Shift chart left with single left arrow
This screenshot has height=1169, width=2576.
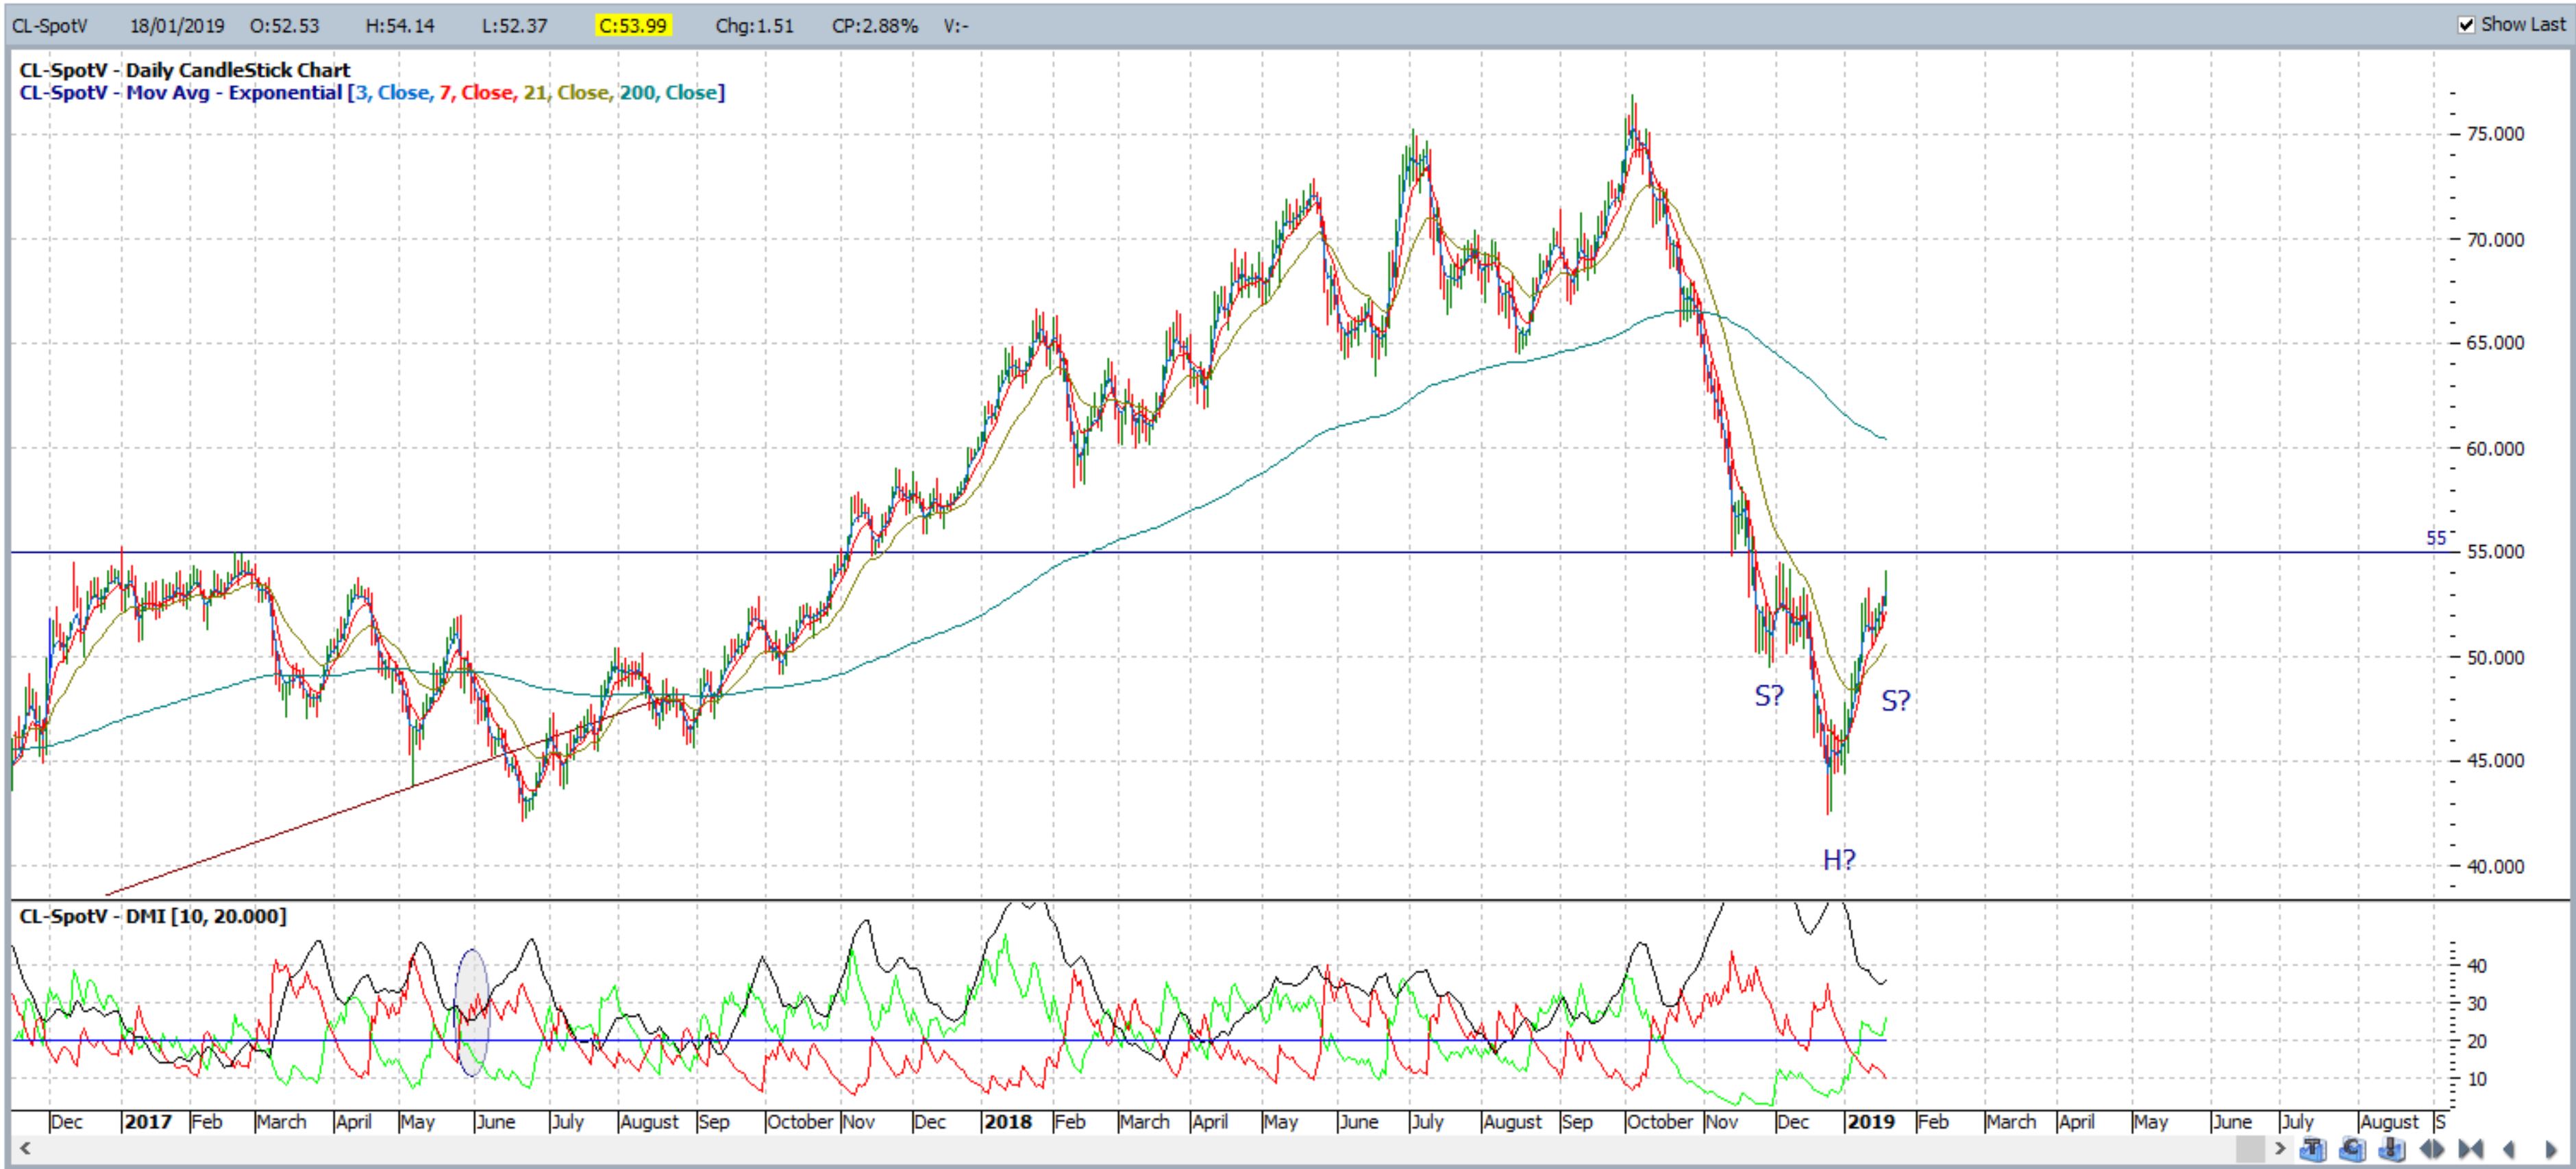click(x=2509, y=1149)
